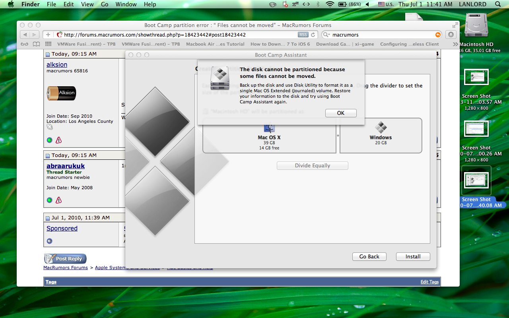The image size is (509, 318).
Task: Click report-post triangle under alksion
Action: tap(58, 140)
